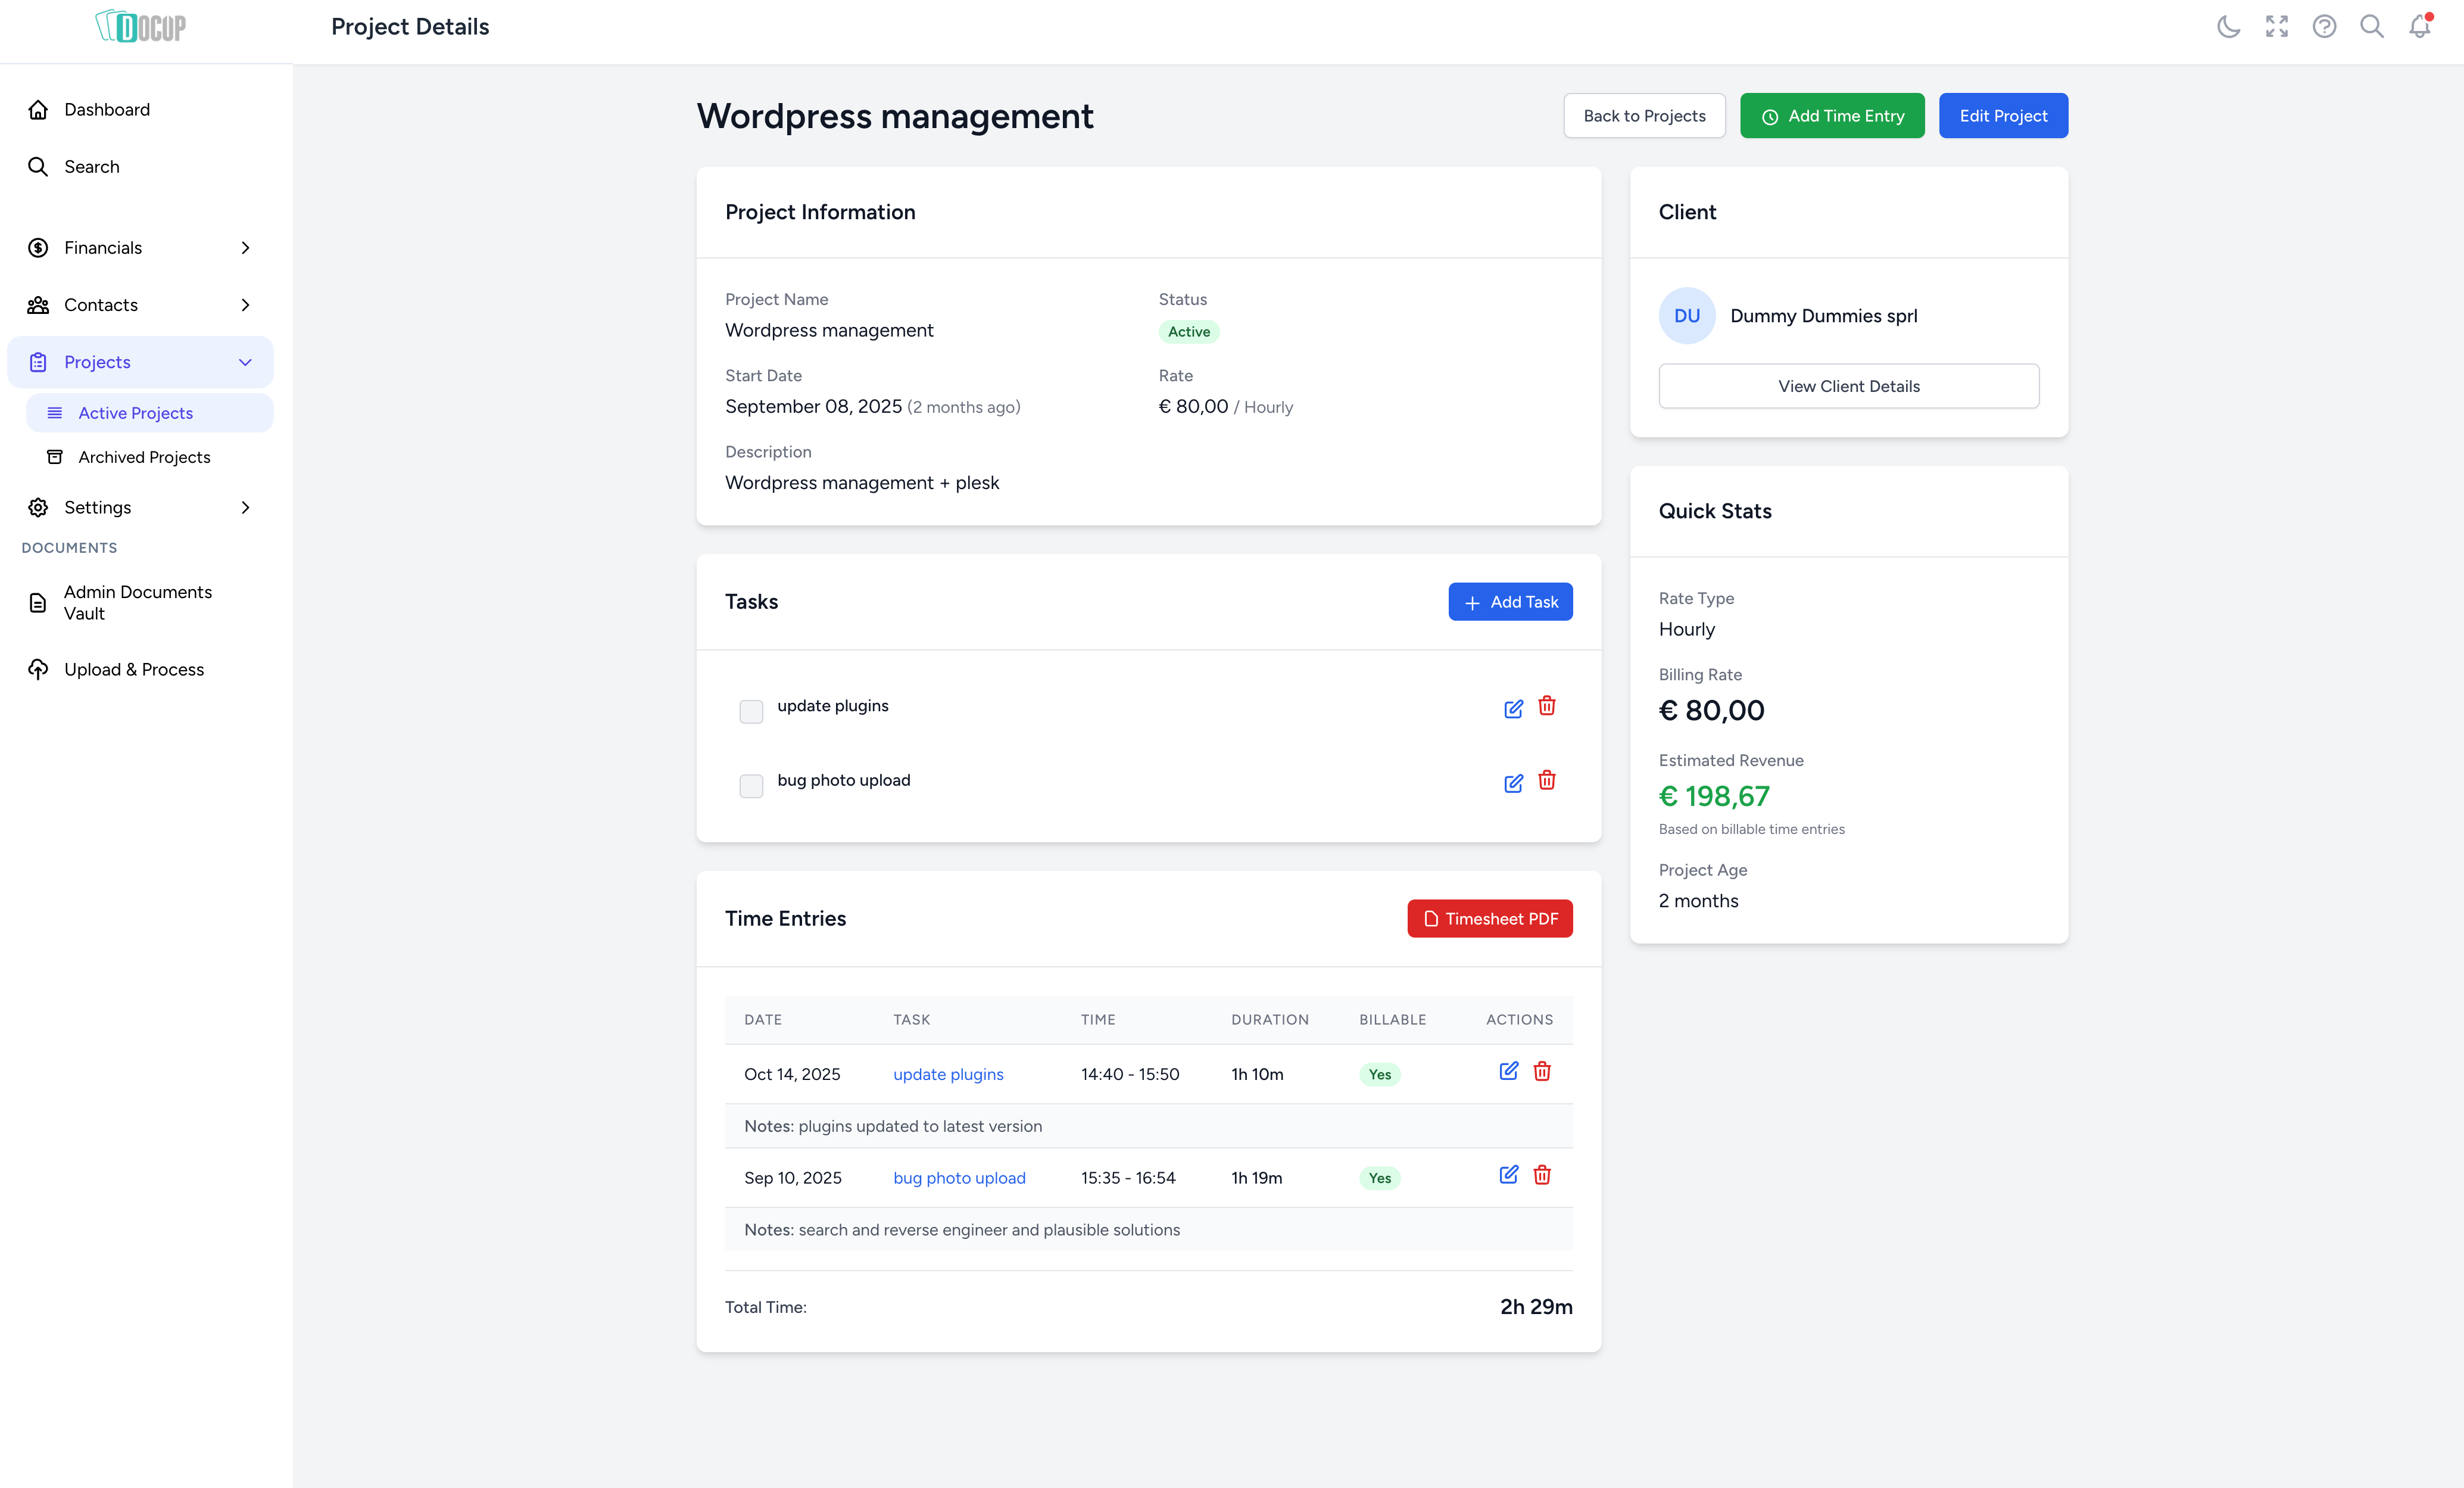The width and height of the screenshot is (2464, 1488).
Task: Open the Dashboard menu item
Action: point(107,109)
